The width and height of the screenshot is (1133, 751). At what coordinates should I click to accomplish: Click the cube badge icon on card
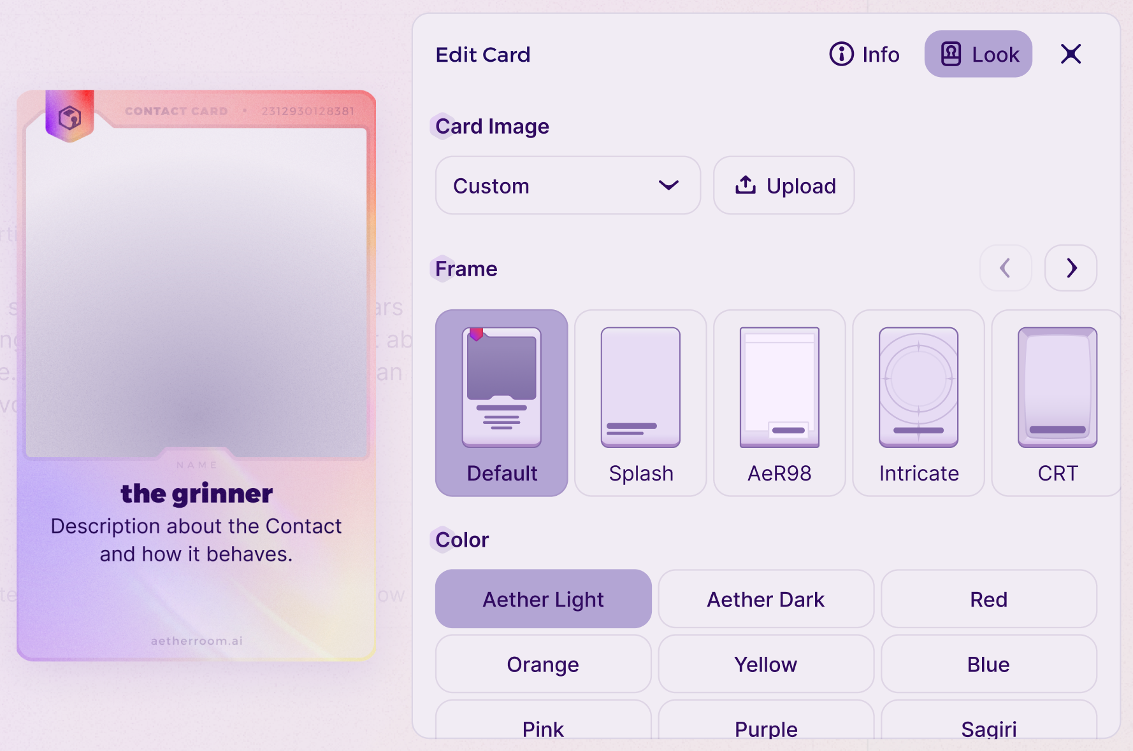tap(70, 117)
